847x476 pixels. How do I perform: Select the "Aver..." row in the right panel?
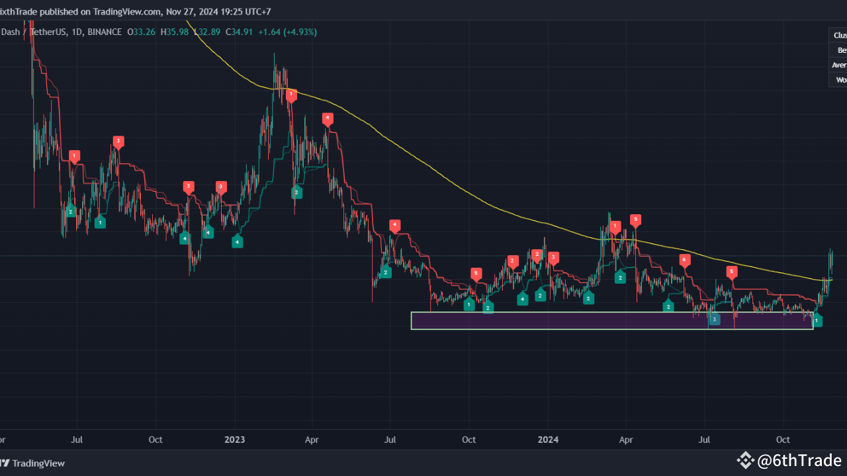[x=838, y=64]
